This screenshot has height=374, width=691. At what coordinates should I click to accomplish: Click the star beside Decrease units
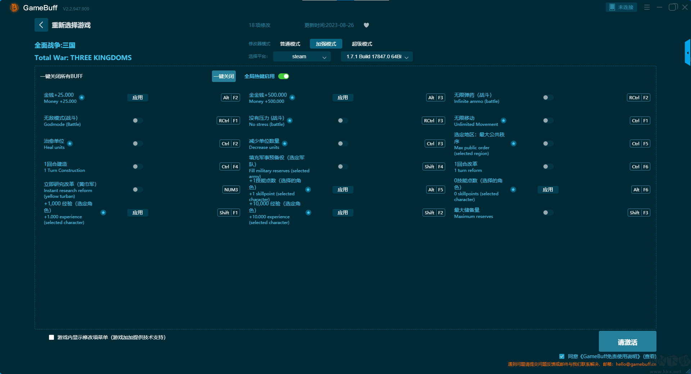[285, 143]
